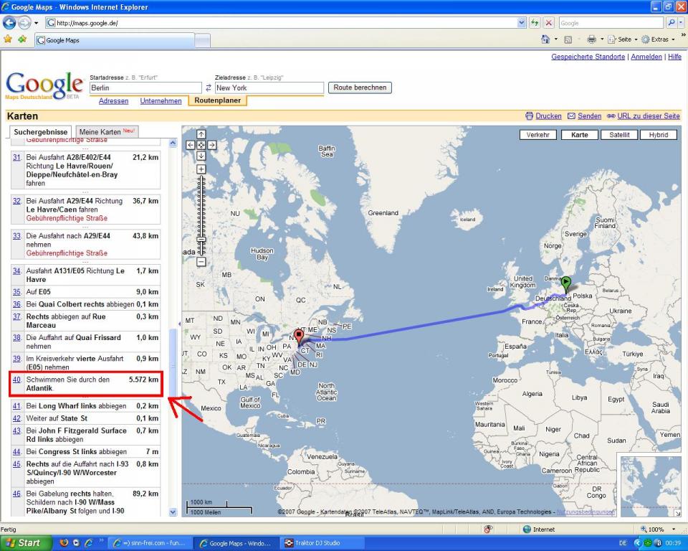The height and width of the screenshot is (551, 688).
Task: Open the Seite menu
Action: [x=623, y=39]
